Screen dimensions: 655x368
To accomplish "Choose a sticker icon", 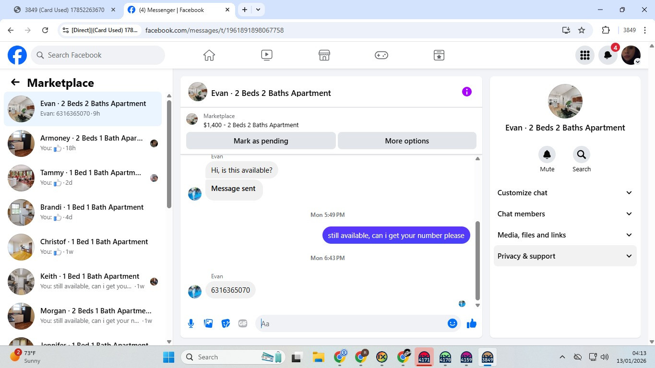I will pos(226,323).
